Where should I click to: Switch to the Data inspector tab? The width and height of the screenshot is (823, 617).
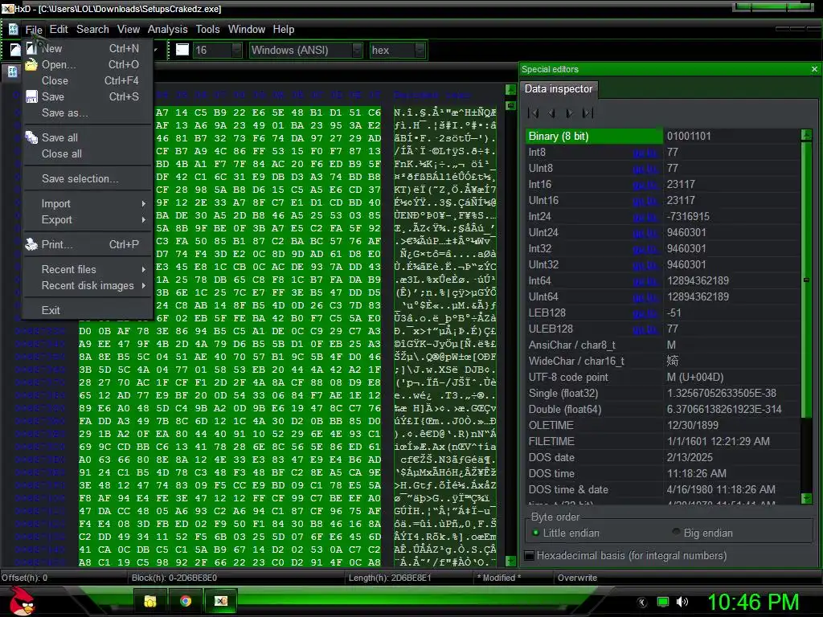pos(559,88)
